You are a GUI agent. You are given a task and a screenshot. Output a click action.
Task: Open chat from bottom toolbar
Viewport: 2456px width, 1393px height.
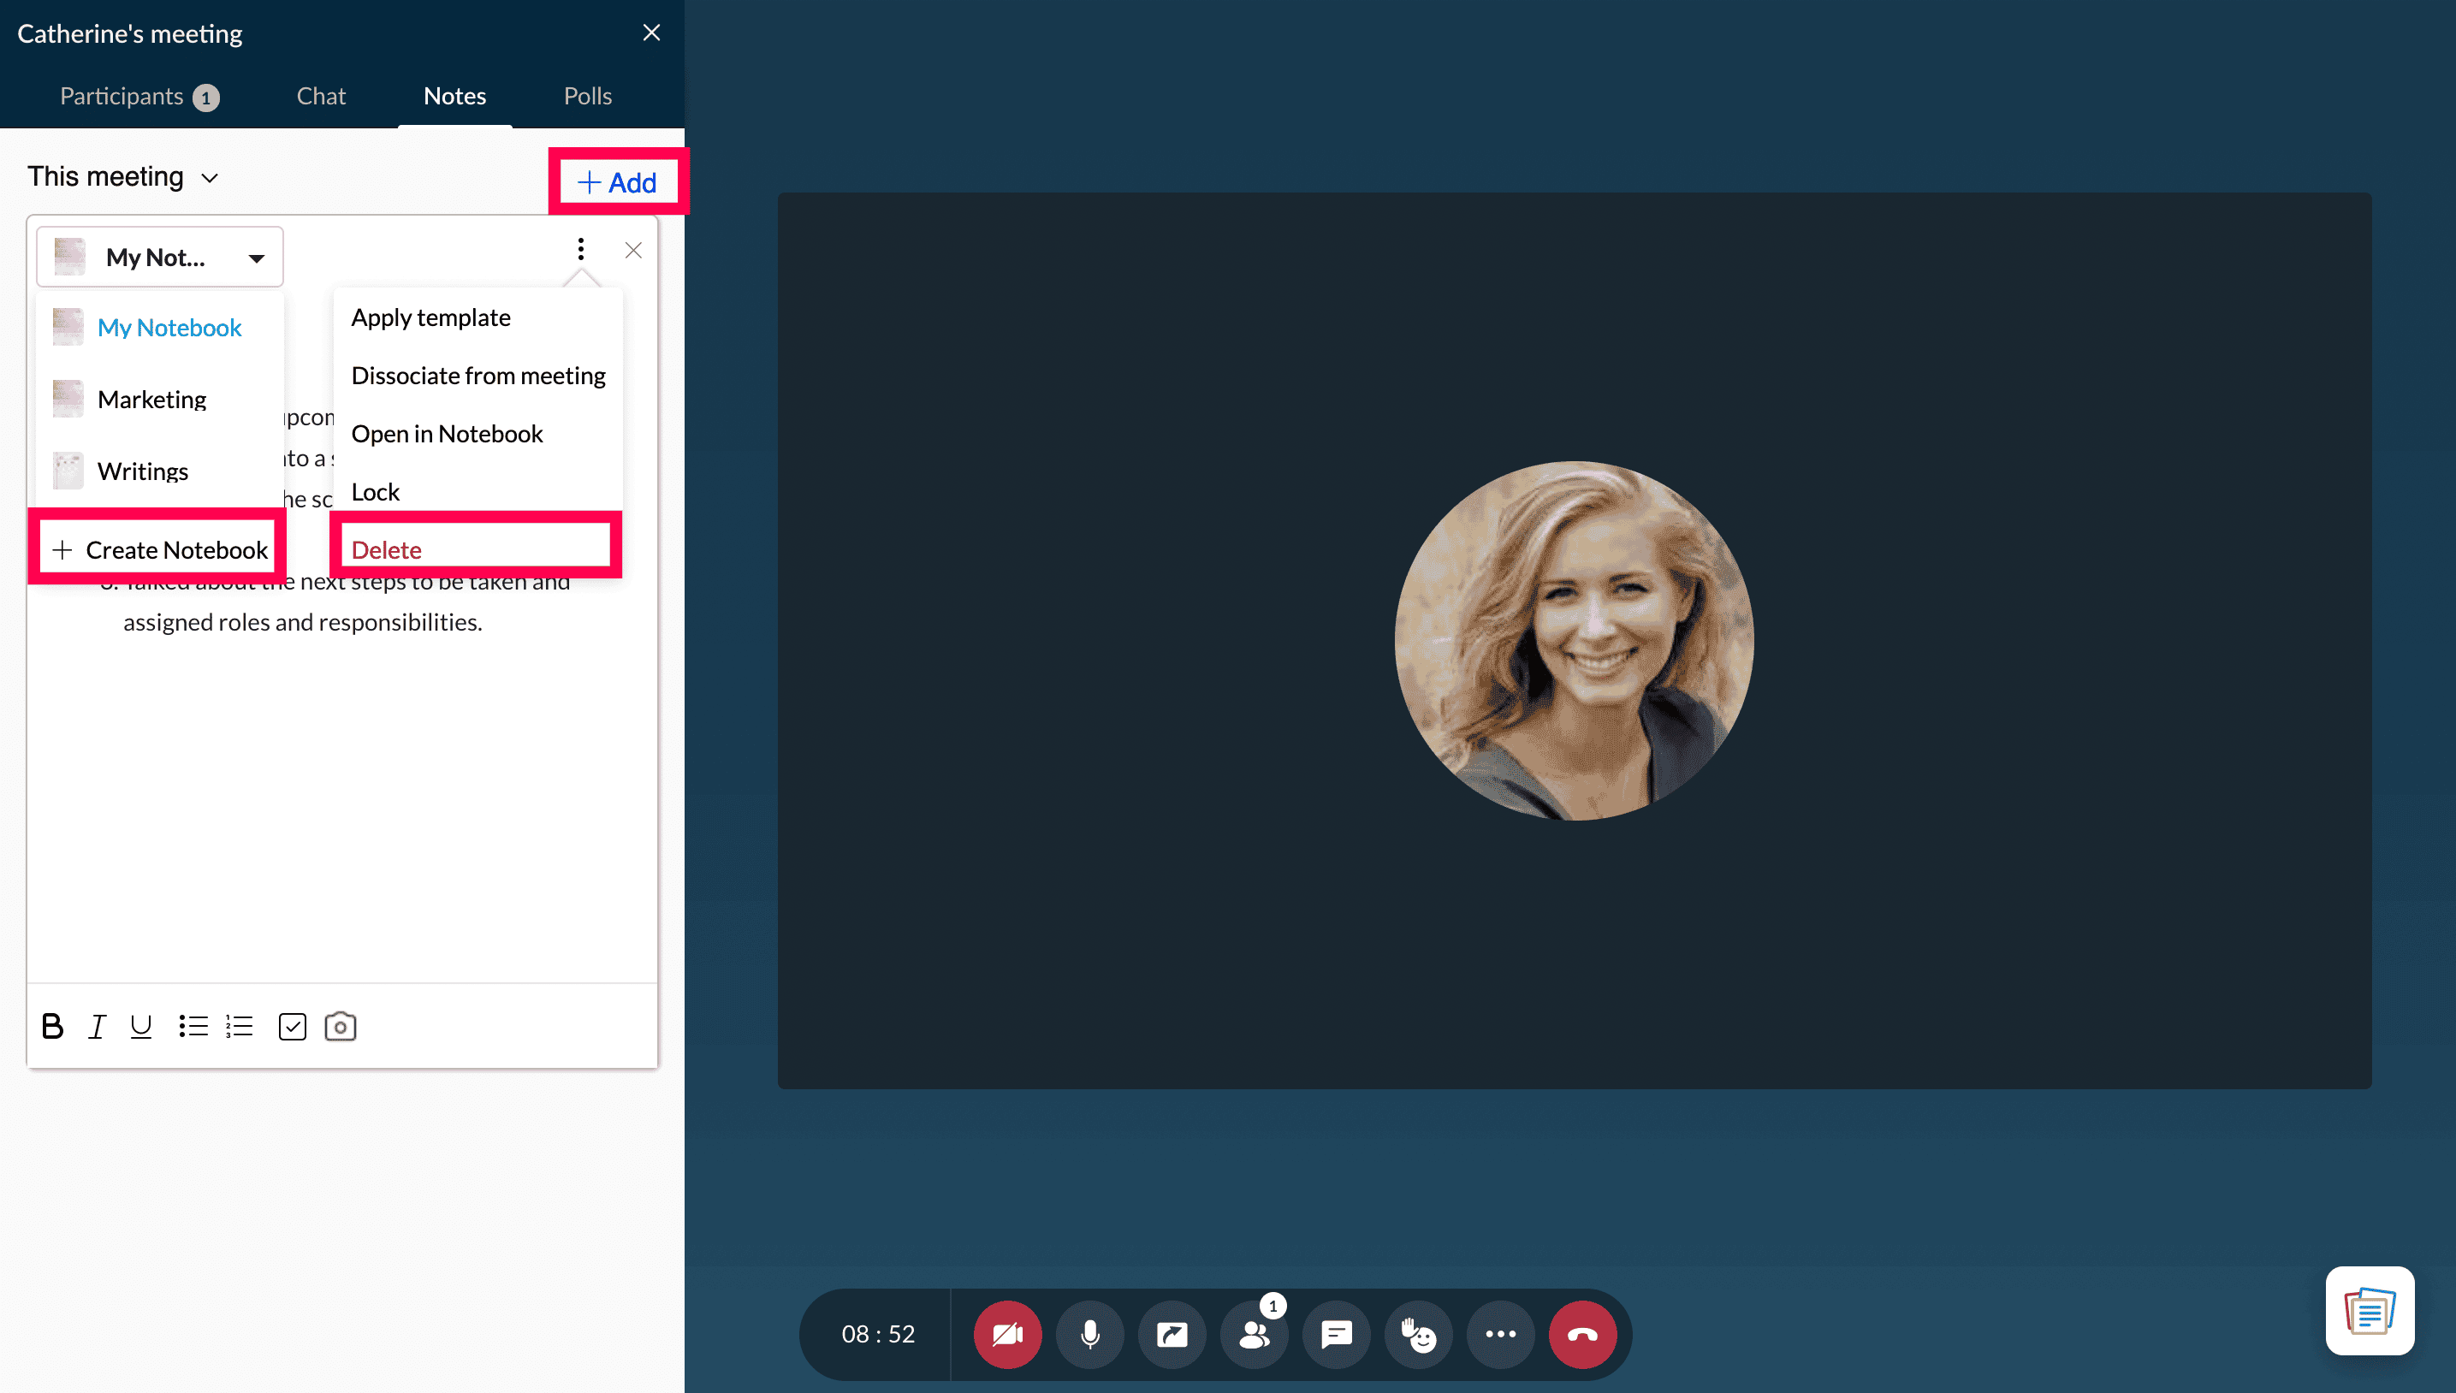(x=1336, y=1334)
